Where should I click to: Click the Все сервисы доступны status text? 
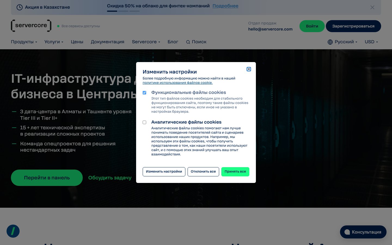pyautogui.click(x=81, y=26)
